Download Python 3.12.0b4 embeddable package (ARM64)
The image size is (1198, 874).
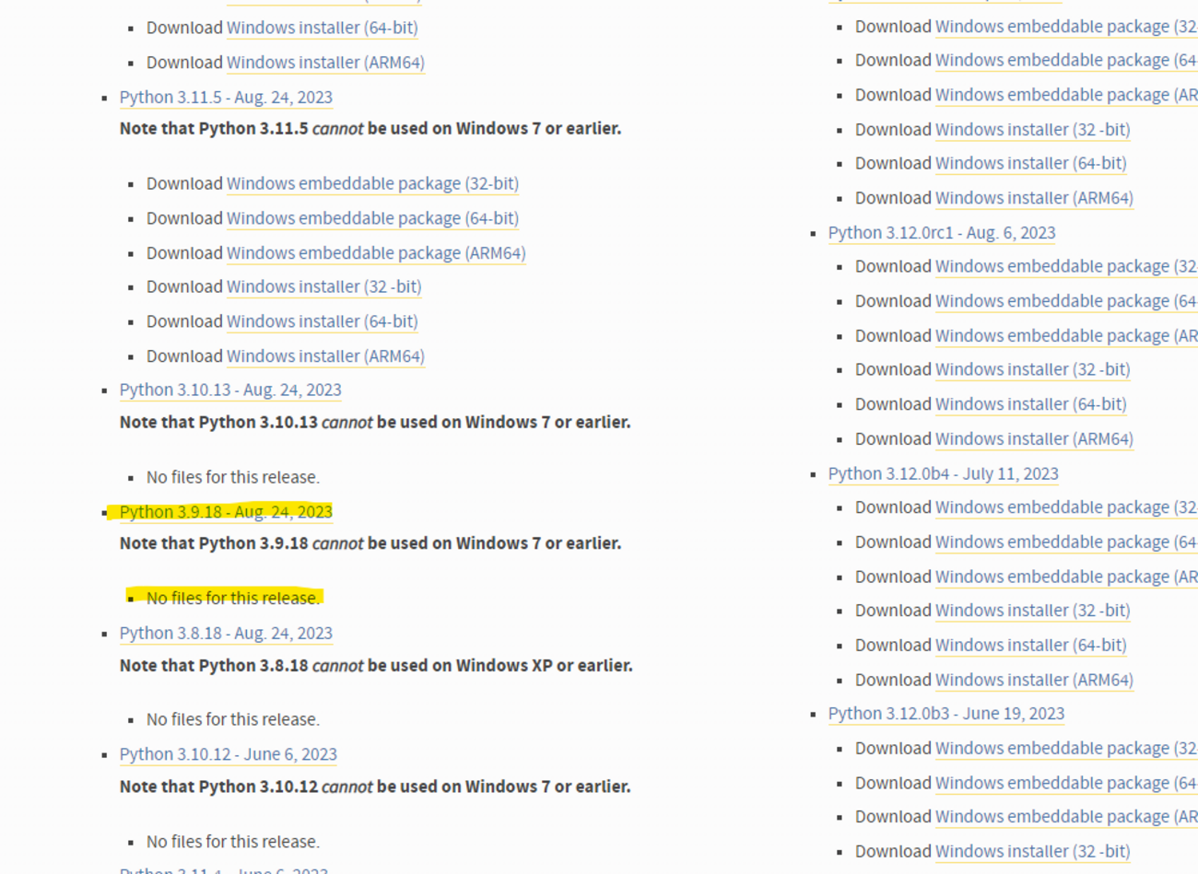point(1066,577)
